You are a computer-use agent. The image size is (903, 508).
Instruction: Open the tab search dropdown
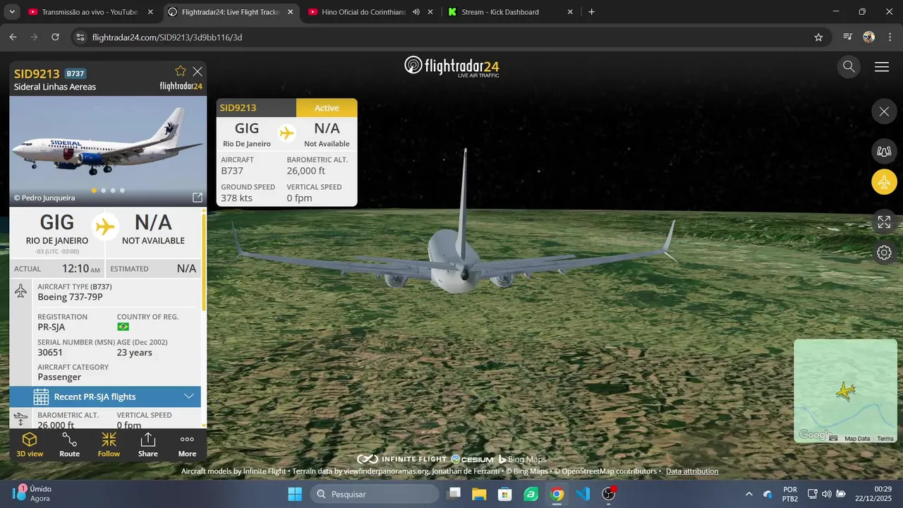(x=11, y=12)
